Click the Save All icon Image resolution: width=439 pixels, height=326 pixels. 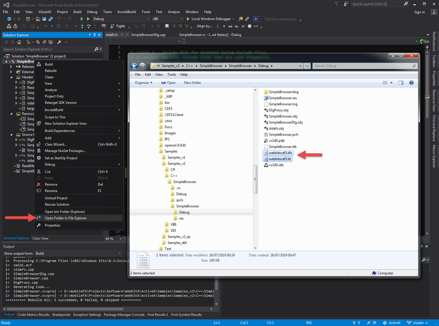[x=50, y=19]
